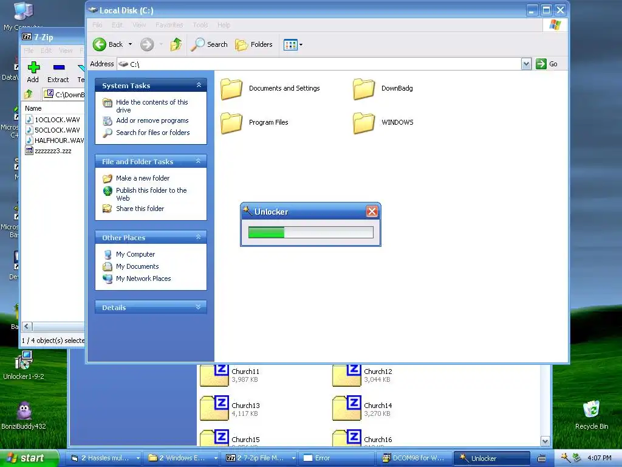622x467 pixels.
Task: Collapse the System Tasks panel
Action: [199, 85]
